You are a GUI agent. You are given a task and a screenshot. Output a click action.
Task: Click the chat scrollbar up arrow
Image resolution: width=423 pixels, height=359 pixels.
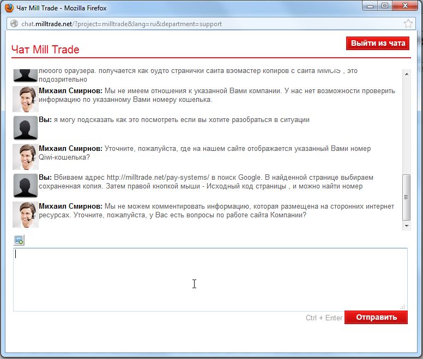(x=406, y=74)
